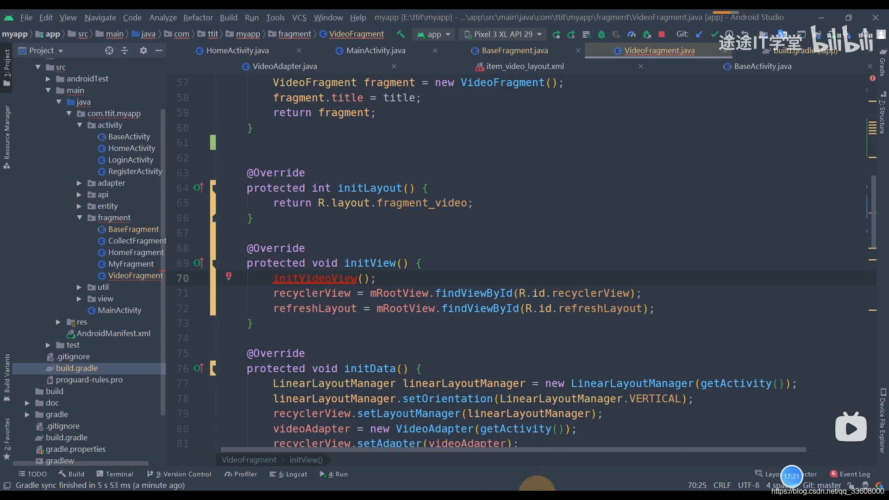Click UTF-8 encoding in status bar

pyautogui.click(x=749, y=485)
